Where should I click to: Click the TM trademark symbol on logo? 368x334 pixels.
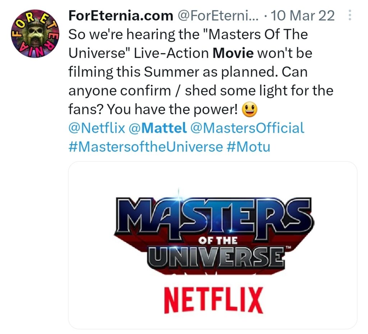(288, 248)
